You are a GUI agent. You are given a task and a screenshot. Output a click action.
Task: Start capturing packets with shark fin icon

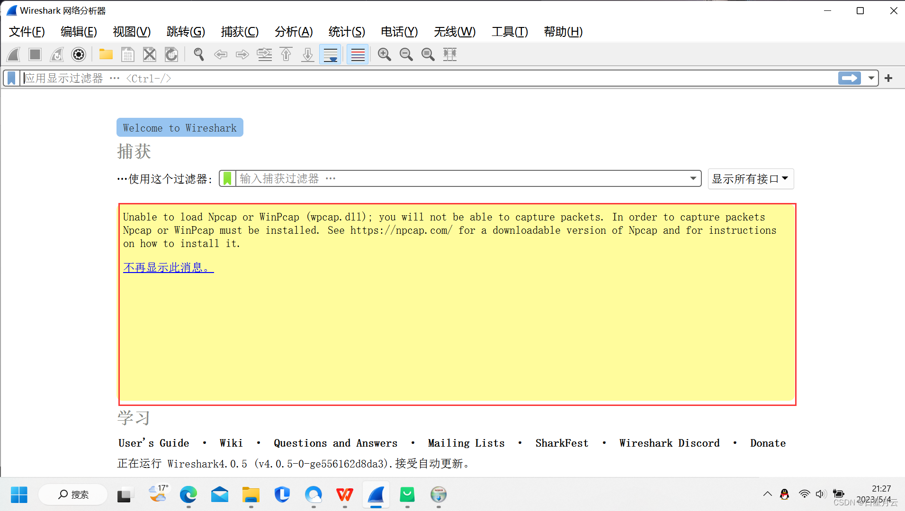14,54
